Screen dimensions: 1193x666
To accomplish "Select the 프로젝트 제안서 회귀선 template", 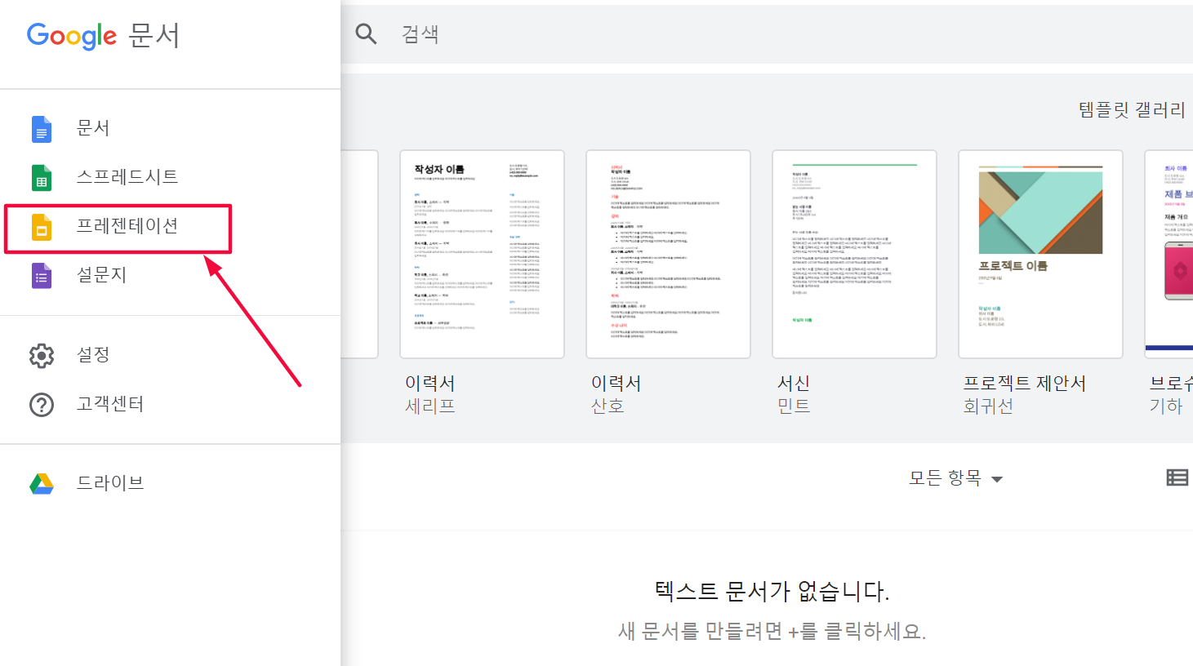I will tap(1040, 253).
